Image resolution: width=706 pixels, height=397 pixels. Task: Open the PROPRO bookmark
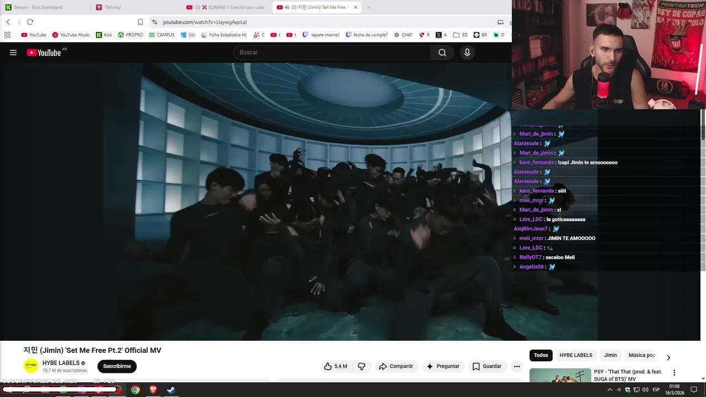click(x=130, y=35)
